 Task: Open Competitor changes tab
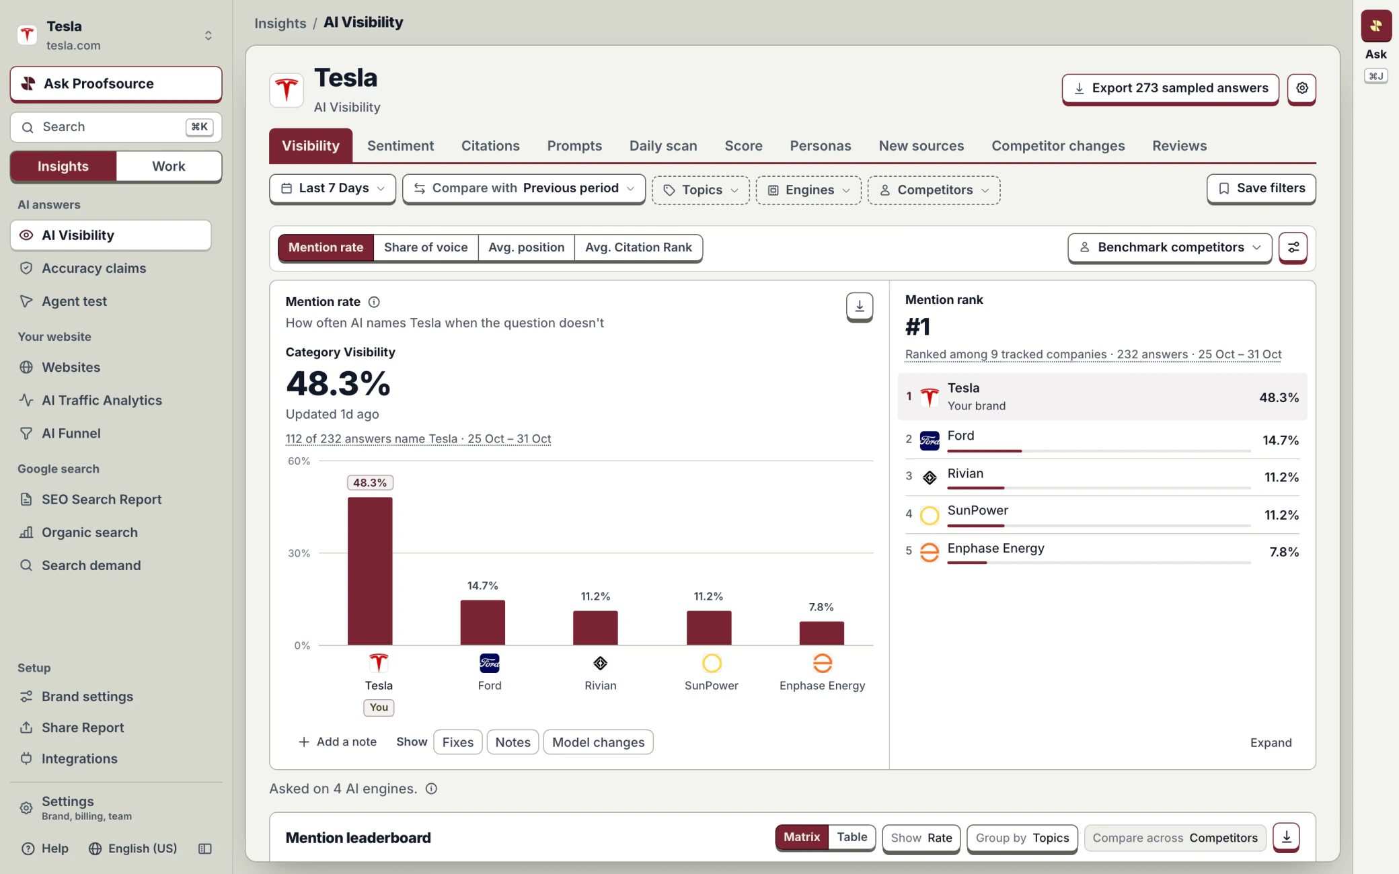[1058, 146]
